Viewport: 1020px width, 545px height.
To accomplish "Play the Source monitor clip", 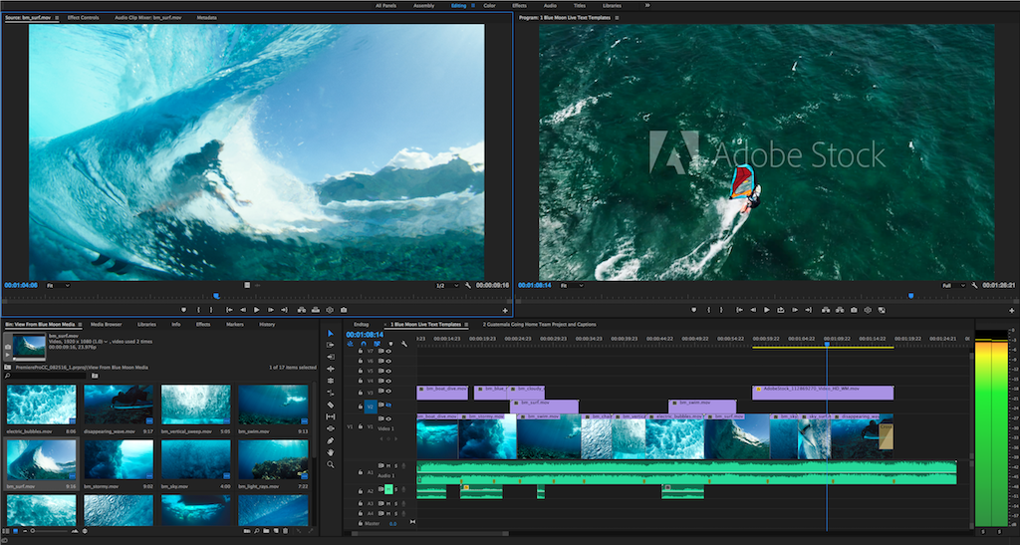I will point(256,310).
